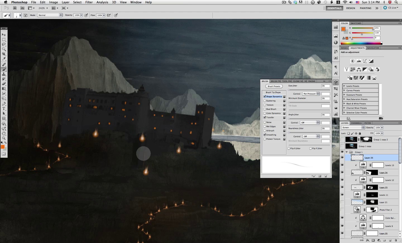Open the brush Mode Normal dropdown

(x=50, y=15)
